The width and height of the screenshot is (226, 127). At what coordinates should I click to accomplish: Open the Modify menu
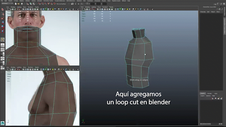click(10, 1)
